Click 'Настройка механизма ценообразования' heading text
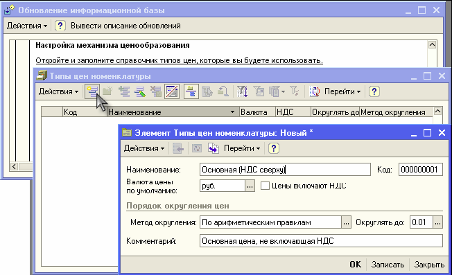Screen dimensions: 452x275 [112, 45]
